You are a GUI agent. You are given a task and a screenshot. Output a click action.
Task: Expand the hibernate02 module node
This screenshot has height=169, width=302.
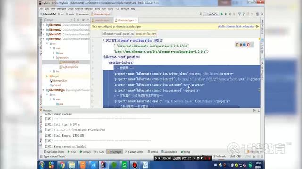pyautogui.click(x=44, y=30)
